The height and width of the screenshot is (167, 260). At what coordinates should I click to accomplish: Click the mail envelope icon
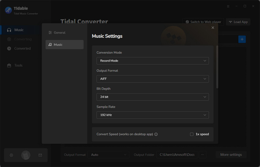(40, 155)
